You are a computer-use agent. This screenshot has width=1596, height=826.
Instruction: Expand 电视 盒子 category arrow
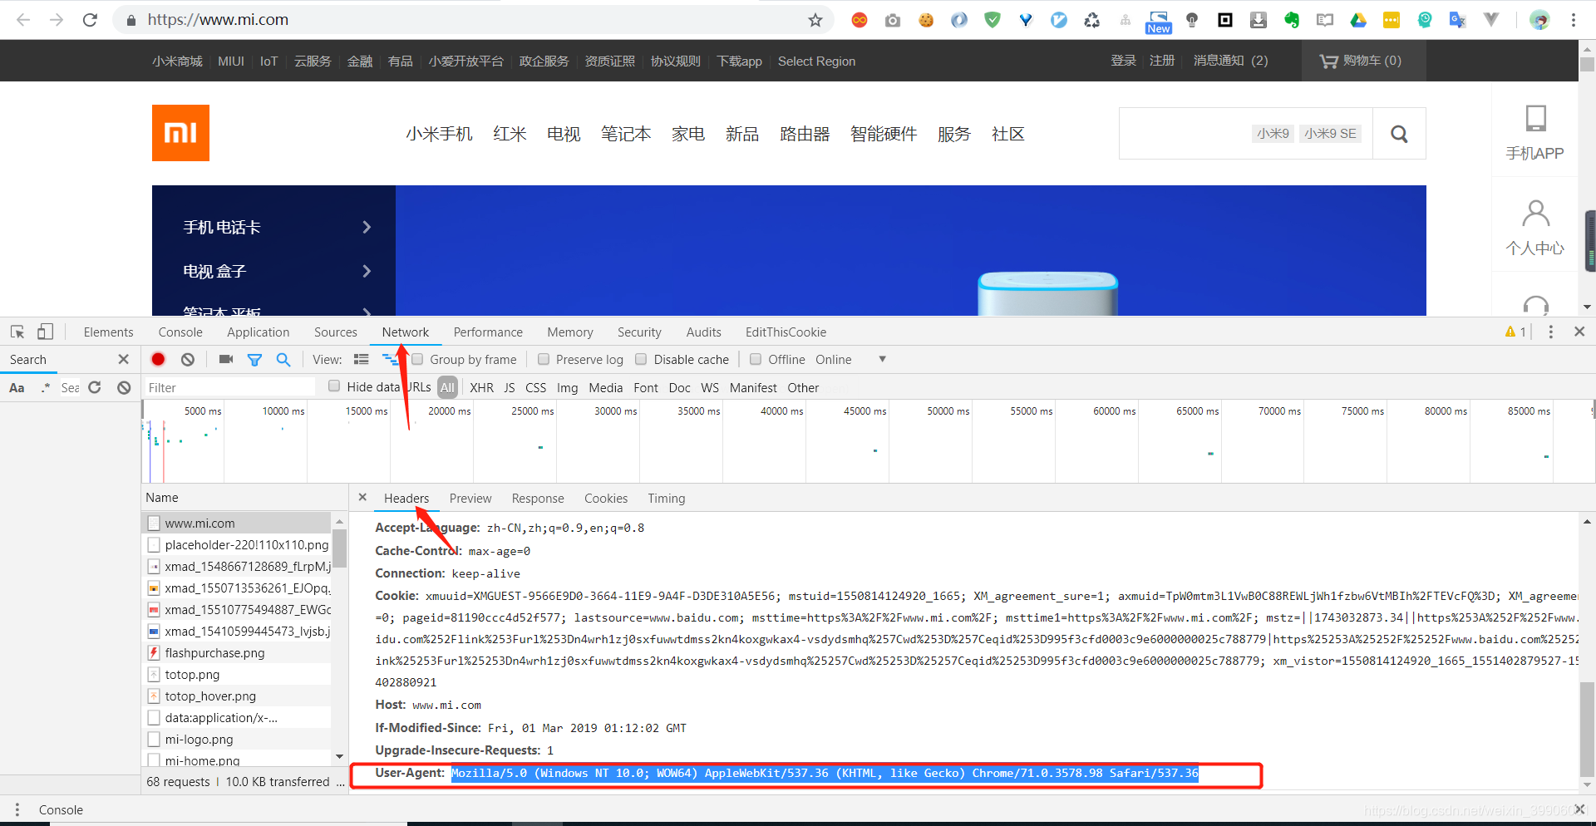pyautogui.click(x=367, y=271)
